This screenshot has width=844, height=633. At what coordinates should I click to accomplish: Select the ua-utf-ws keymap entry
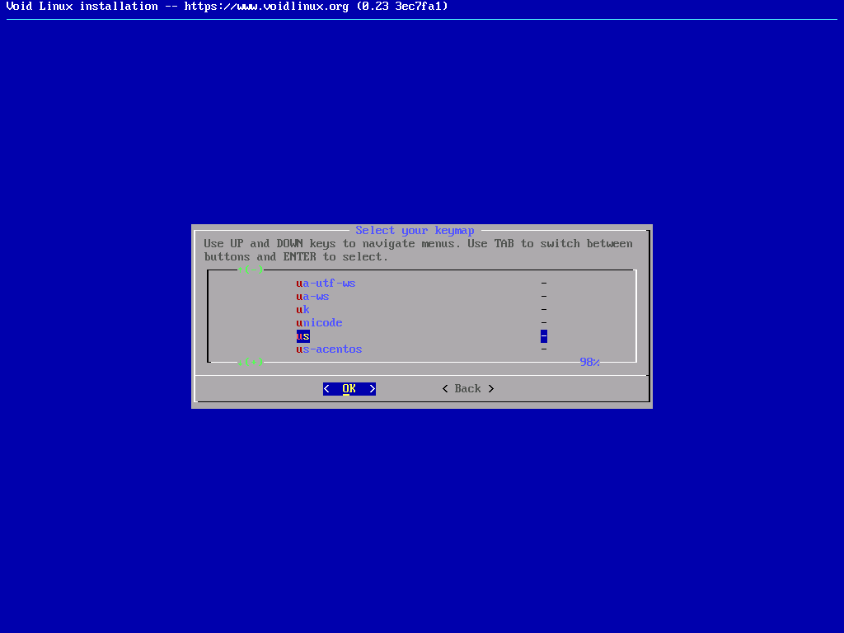326,284
